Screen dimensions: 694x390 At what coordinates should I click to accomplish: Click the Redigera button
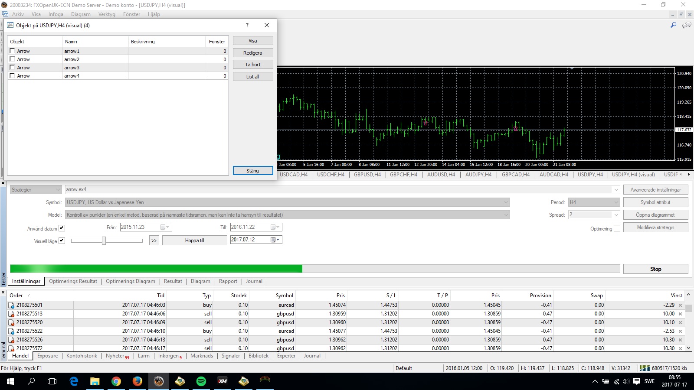click(x=253, y=53)
